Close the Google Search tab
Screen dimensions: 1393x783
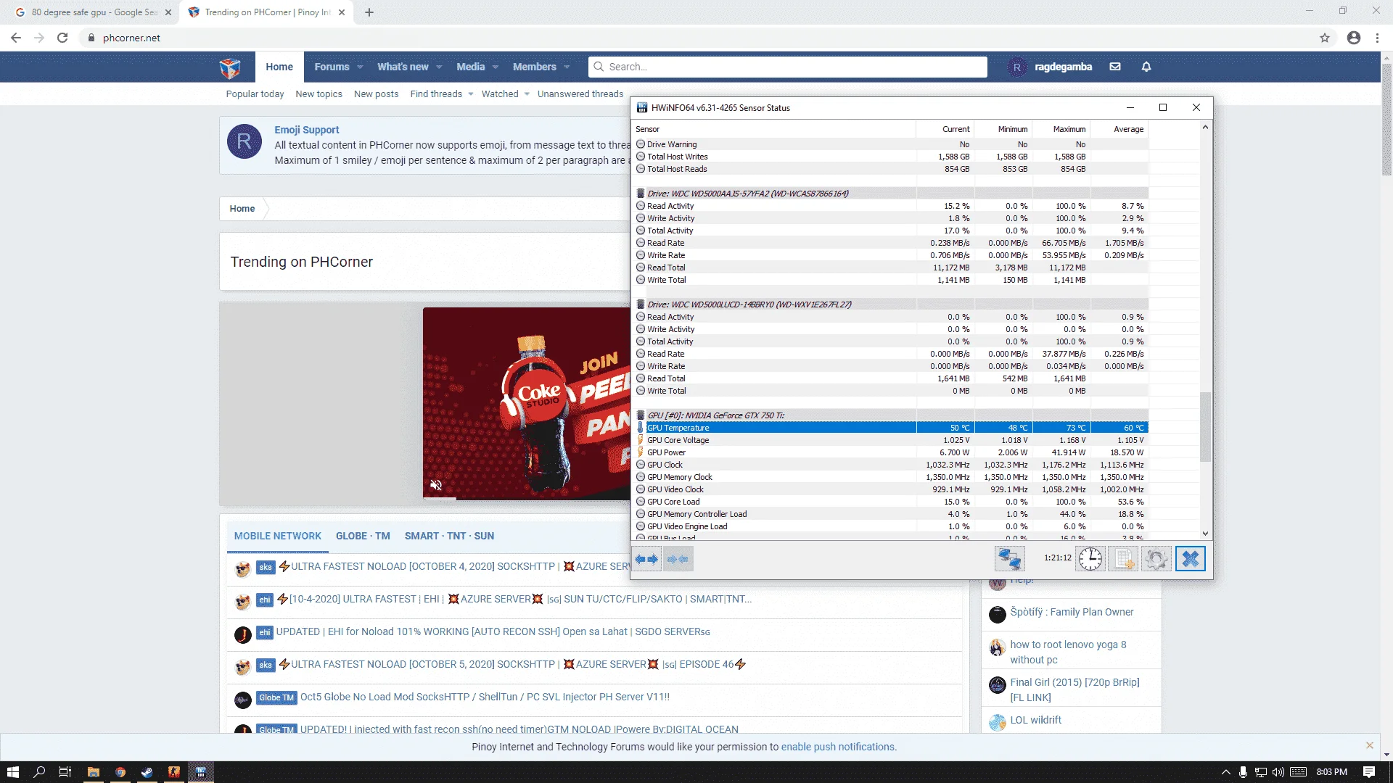168,12
